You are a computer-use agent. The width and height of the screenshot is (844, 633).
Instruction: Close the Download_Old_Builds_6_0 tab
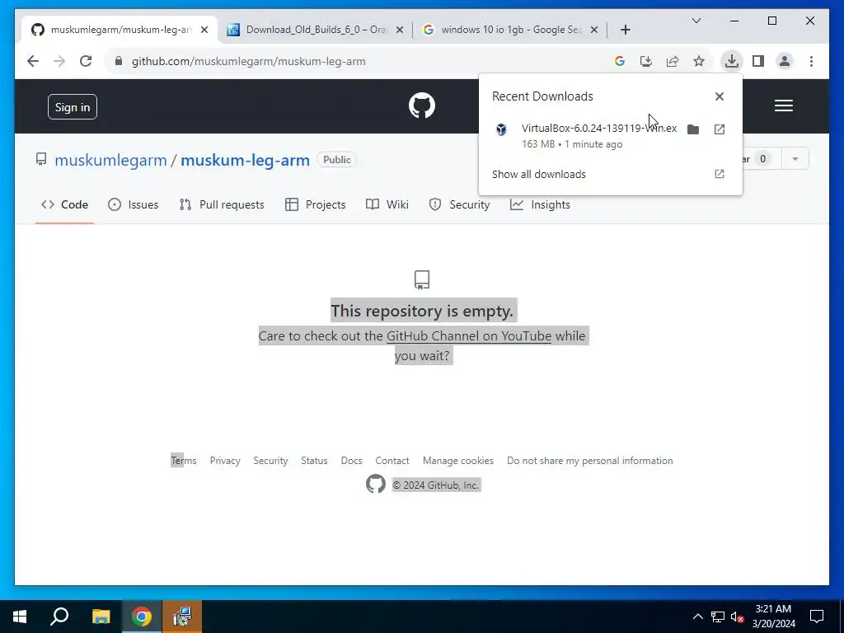pos(400,30)
